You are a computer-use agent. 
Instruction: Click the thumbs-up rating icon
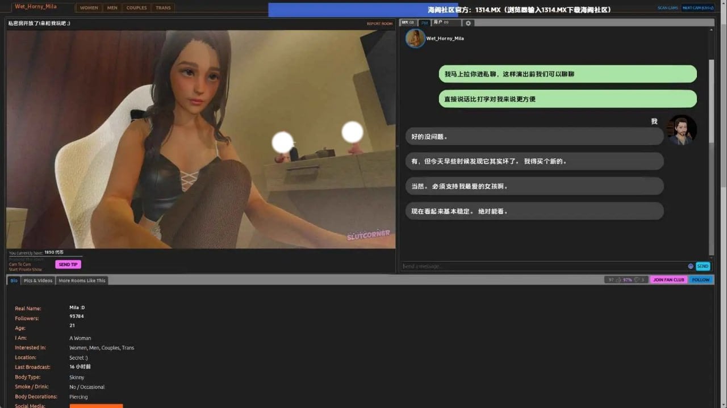pyautogui.click(x=619, y=280)
